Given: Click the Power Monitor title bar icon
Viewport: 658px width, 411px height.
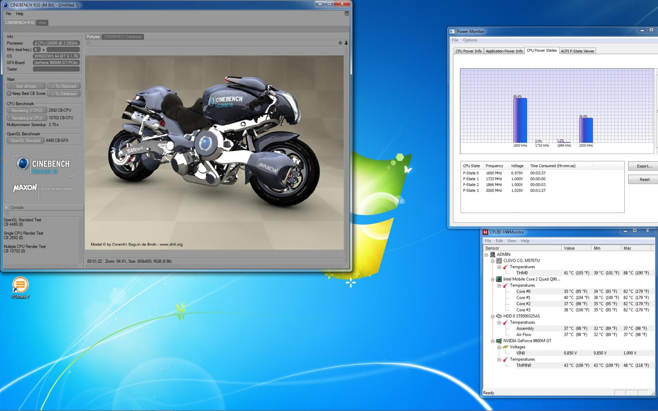Looking at the screenshot, I should 452,32.
